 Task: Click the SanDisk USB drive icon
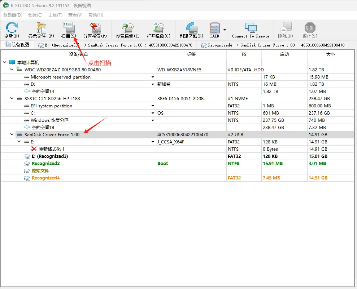point(19,134)
